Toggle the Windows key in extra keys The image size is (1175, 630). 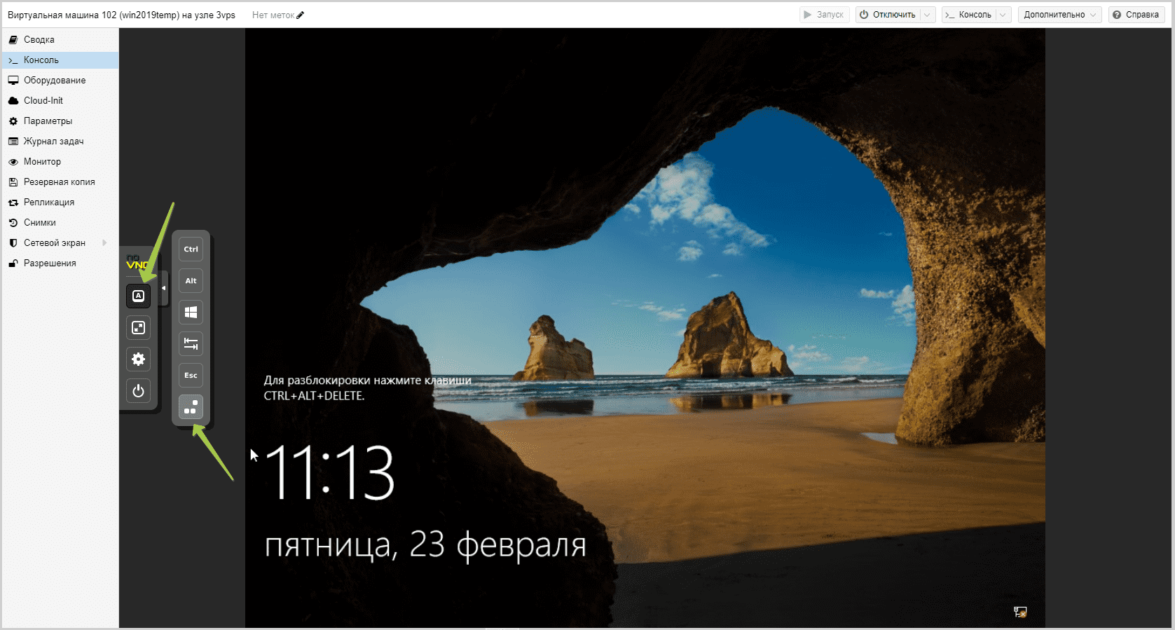coord(191,312)
